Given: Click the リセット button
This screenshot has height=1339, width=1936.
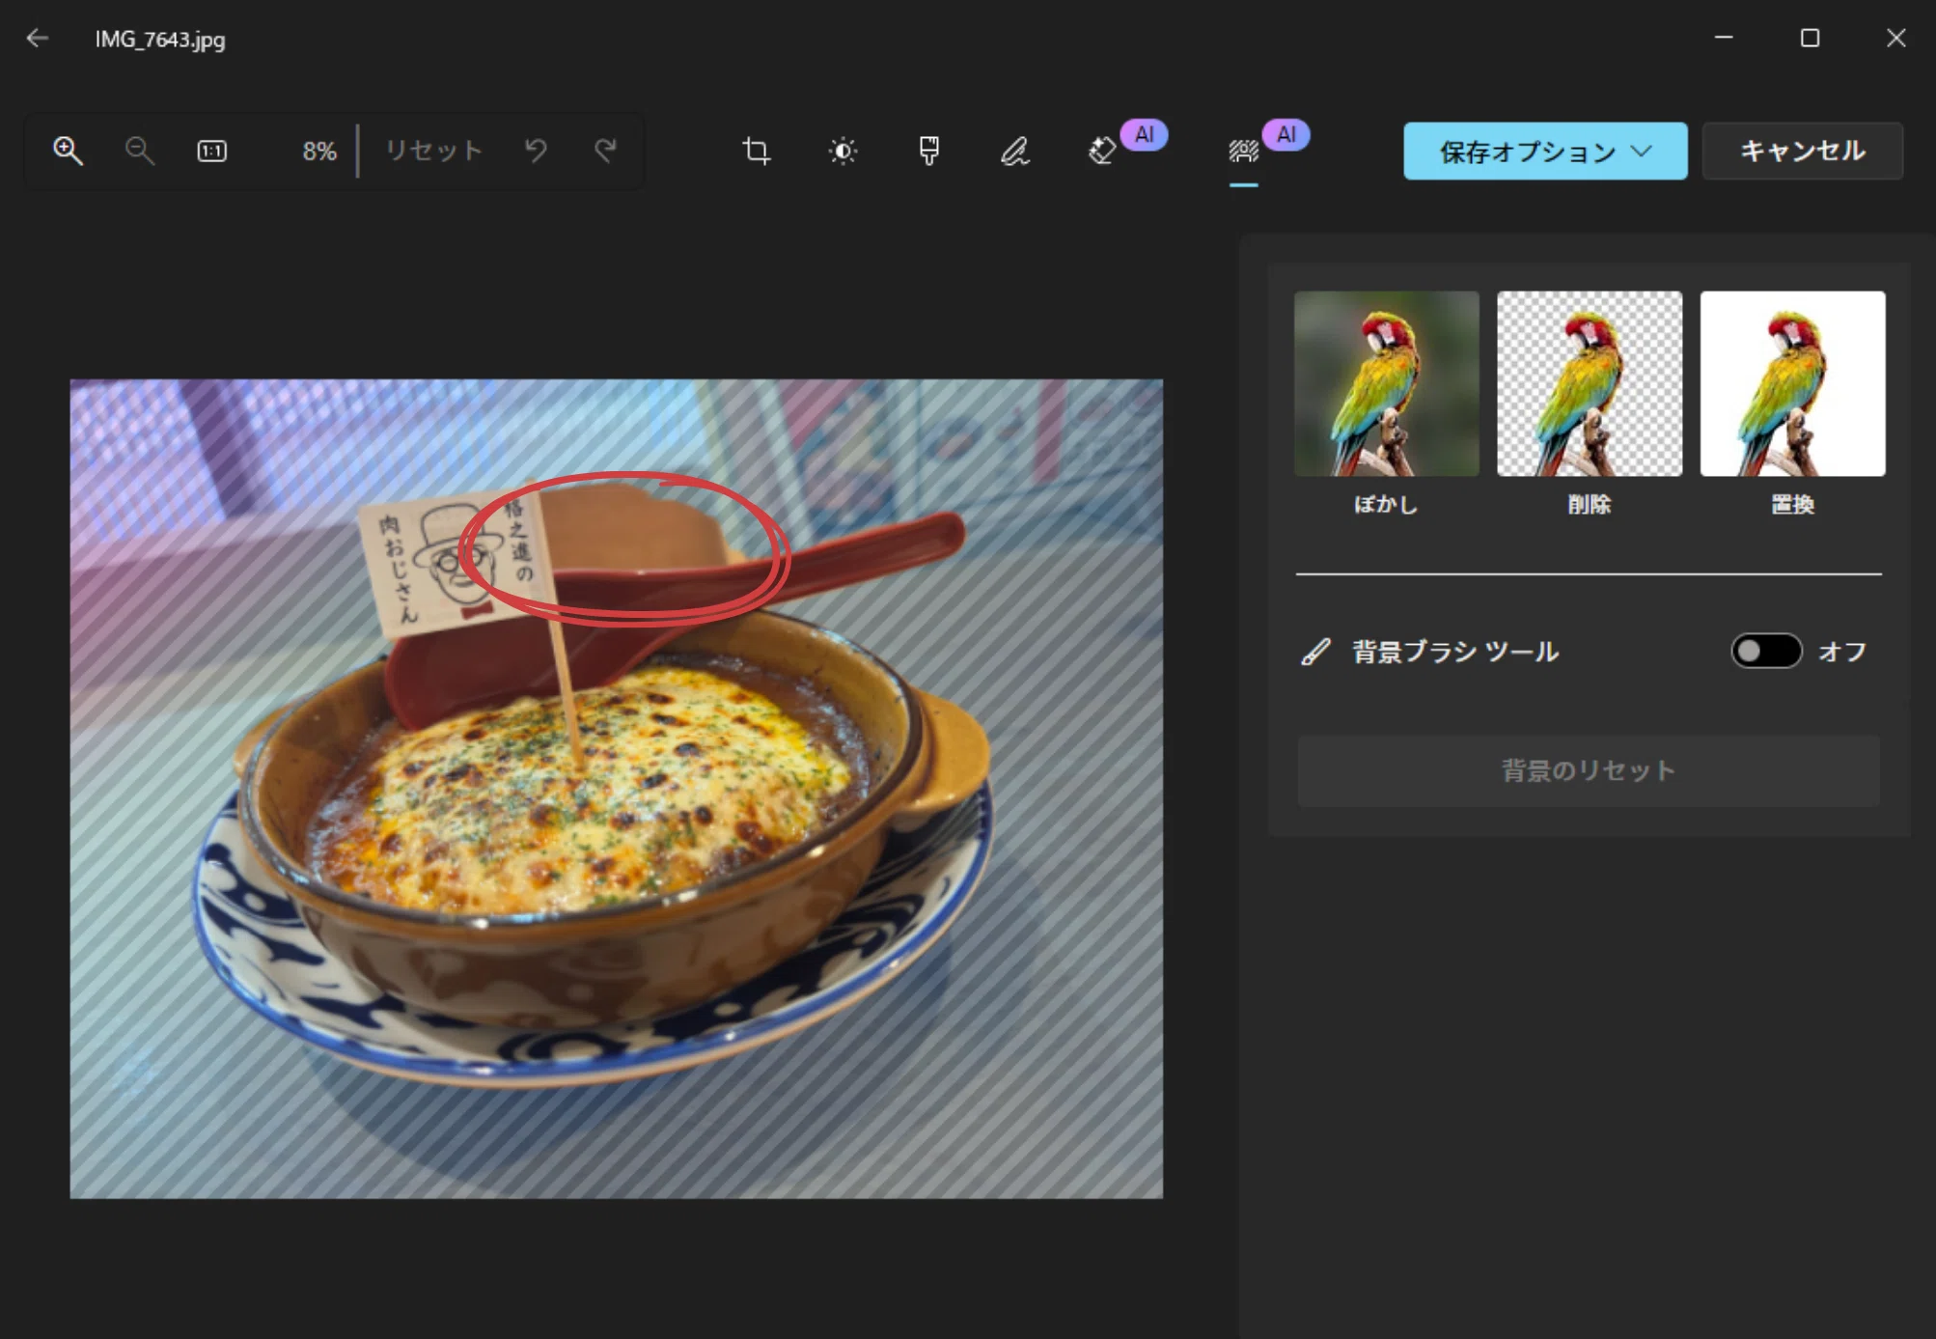Looking at the screenshot, I should [x=433, y=151].
